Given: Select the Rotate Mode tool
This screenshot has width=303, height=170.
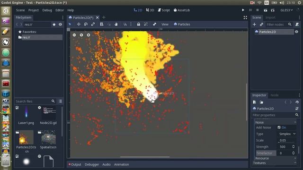Looking at the screenshot, I should 86,24.
